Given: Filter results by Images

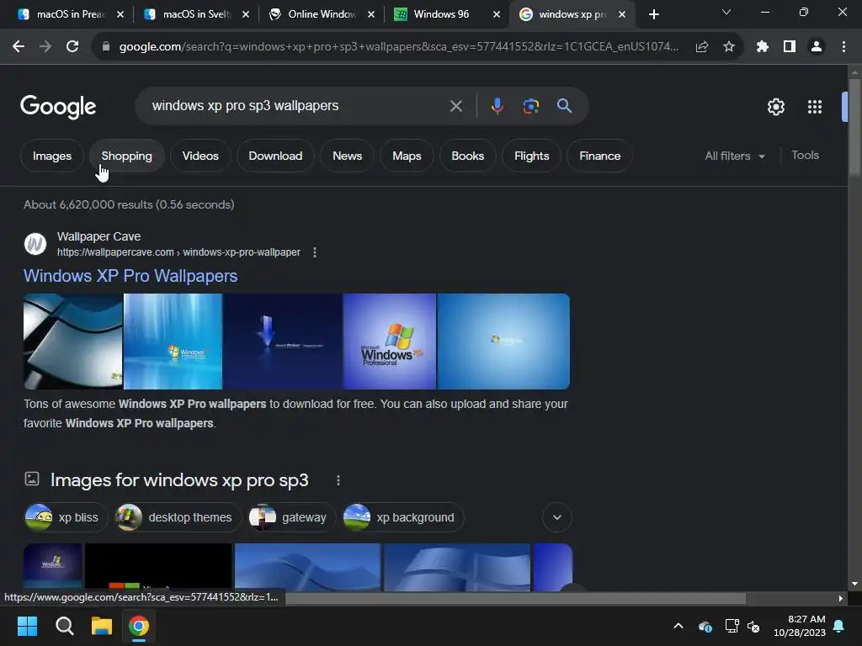Looking at the screenshot, I should (x=52, y=156).
